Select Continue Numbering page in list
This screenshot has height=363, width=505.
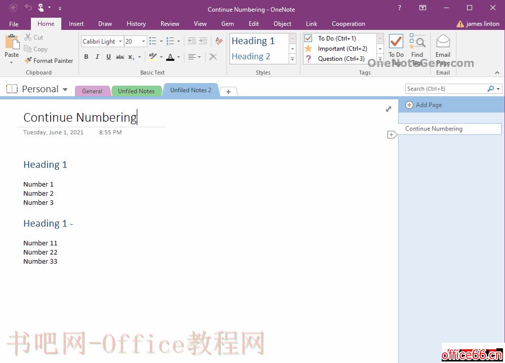(x=450, y=129)
